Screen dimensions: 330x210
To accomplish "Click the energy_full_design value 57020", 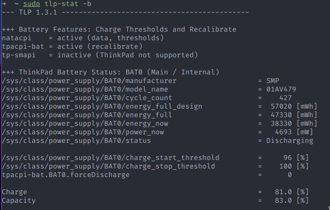I will pos(281,106).
